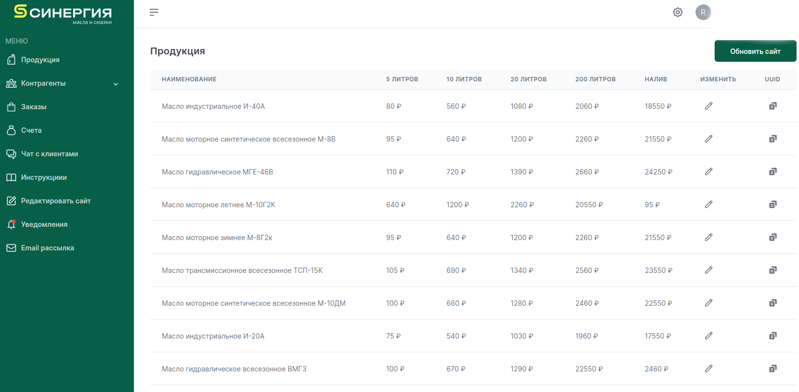The height and width of the screenshot is (392, 799).
Task: Open settings gear icon in header
Action: [x=678, y=12]
